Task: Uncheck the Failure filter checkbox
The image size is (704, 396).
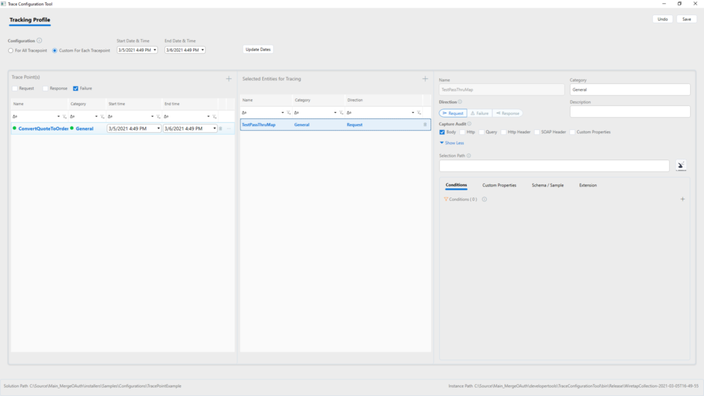Action: [x=76, y=89]
